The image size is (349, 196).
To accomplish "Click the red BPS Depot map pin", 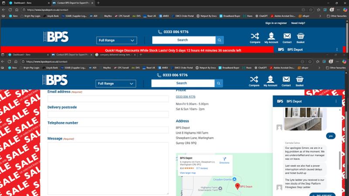I will point(237,186).
